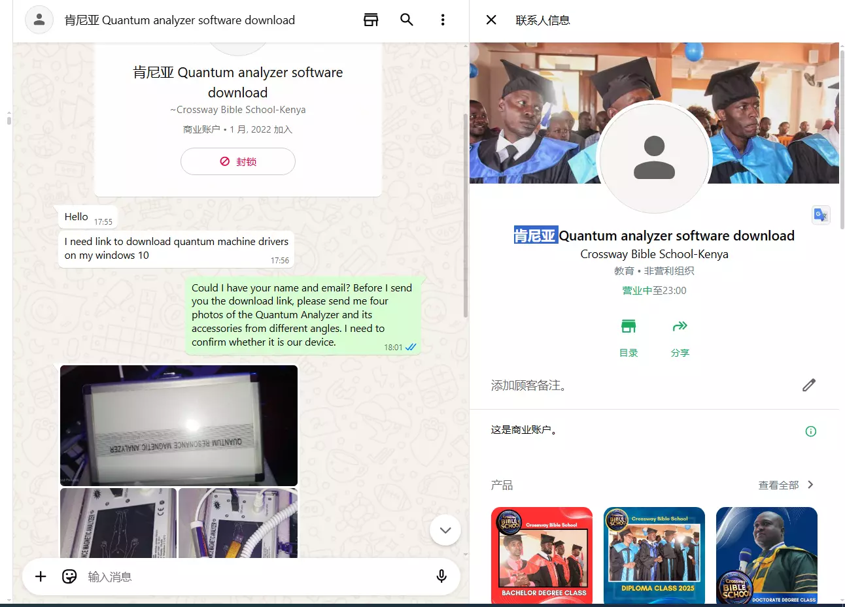
Task: Open the Bachelor Degree Class product
Action: 542,555
